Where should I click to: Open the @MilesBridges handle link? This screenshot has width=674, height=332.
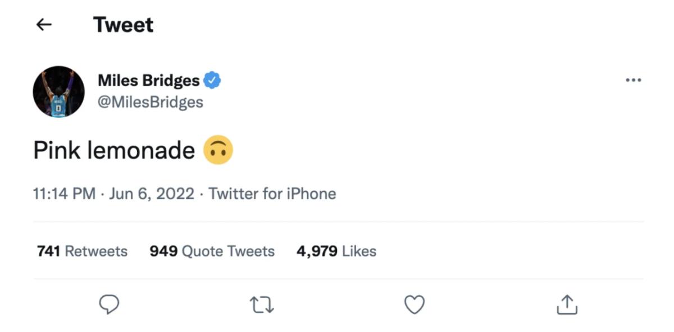point(150,102)
